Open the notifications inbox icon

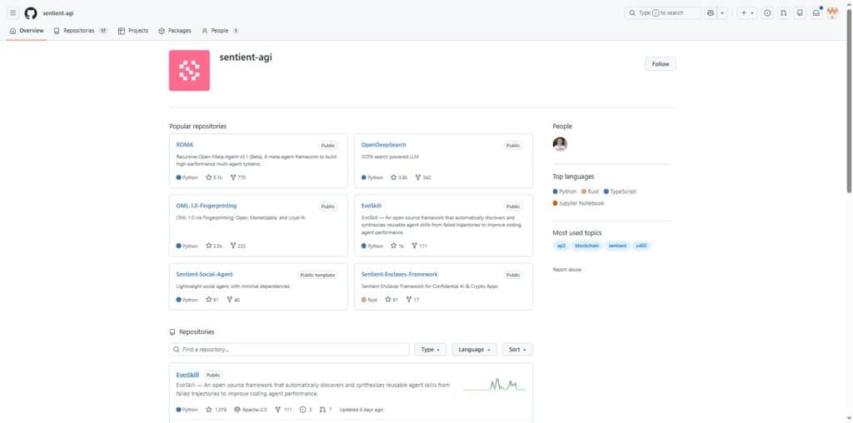[816, 13]
